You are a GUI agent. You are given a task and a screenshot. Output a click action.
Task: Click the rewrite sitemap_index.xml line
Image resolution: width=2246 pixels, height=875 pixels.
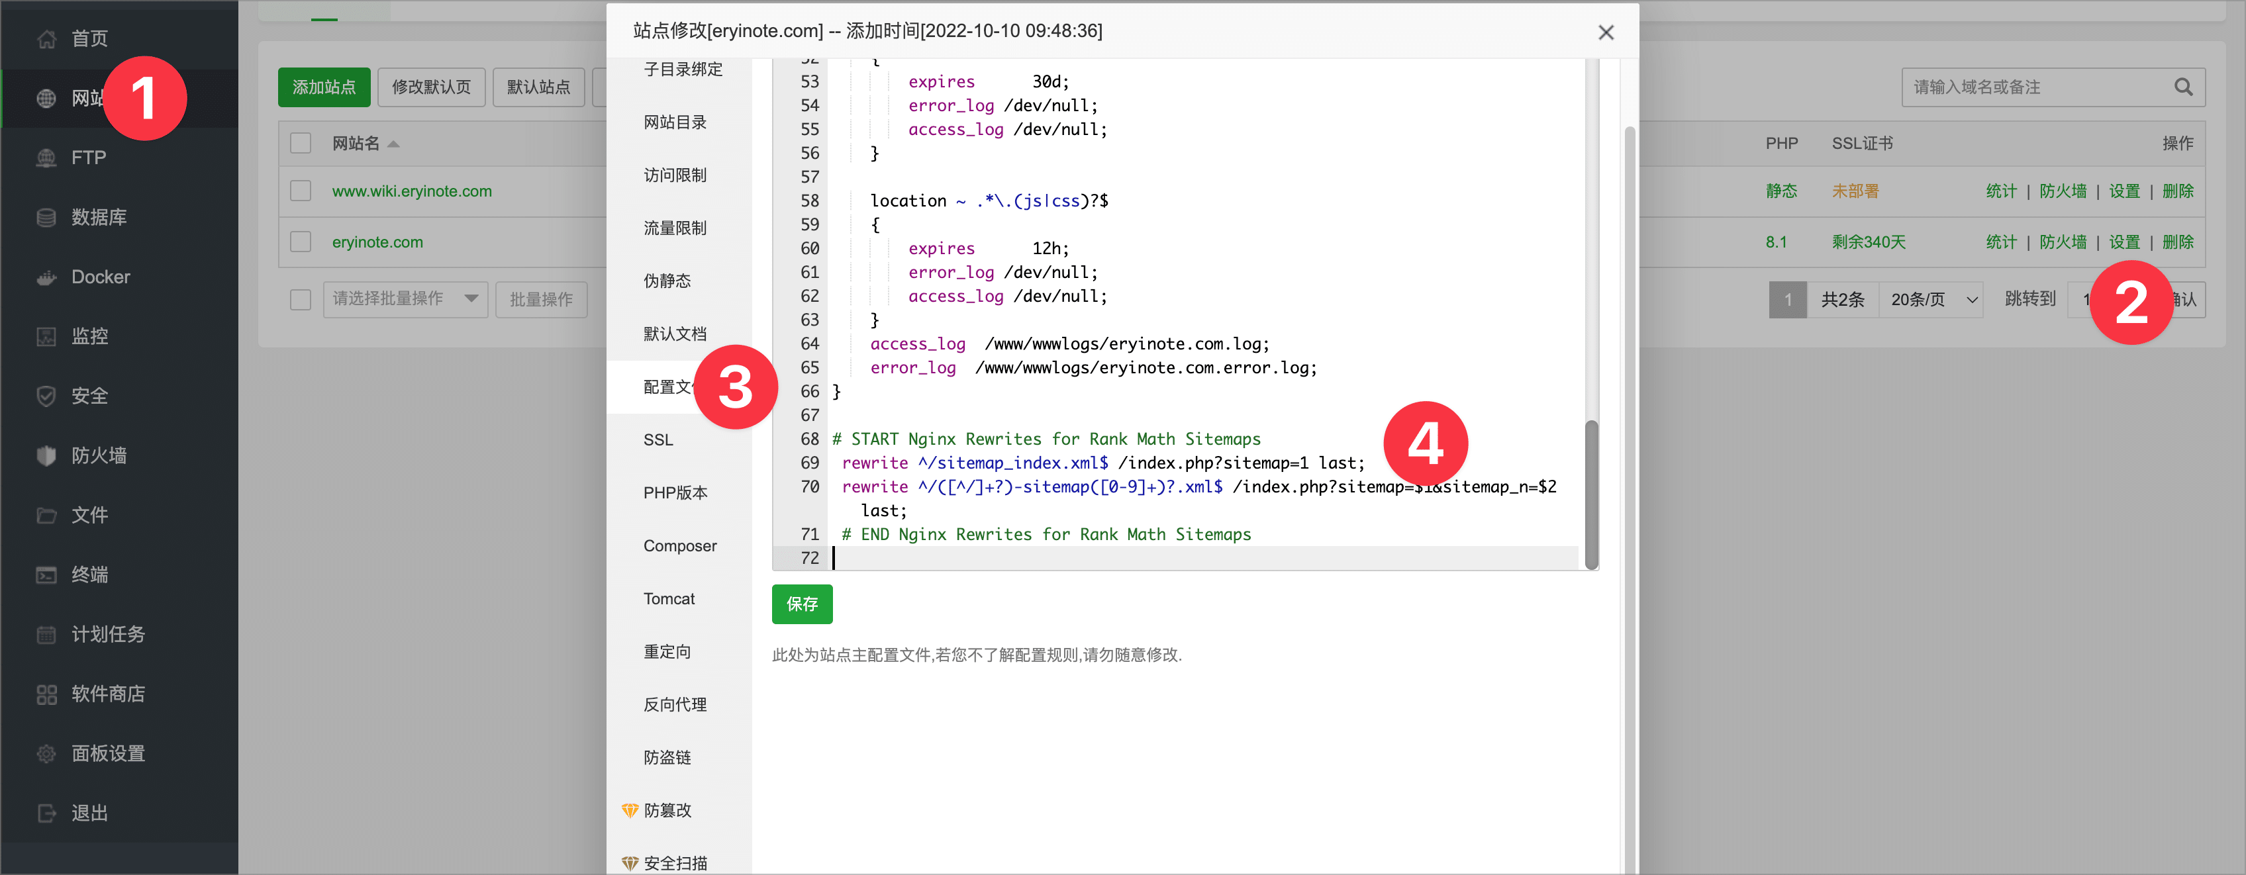(1103, 463)
